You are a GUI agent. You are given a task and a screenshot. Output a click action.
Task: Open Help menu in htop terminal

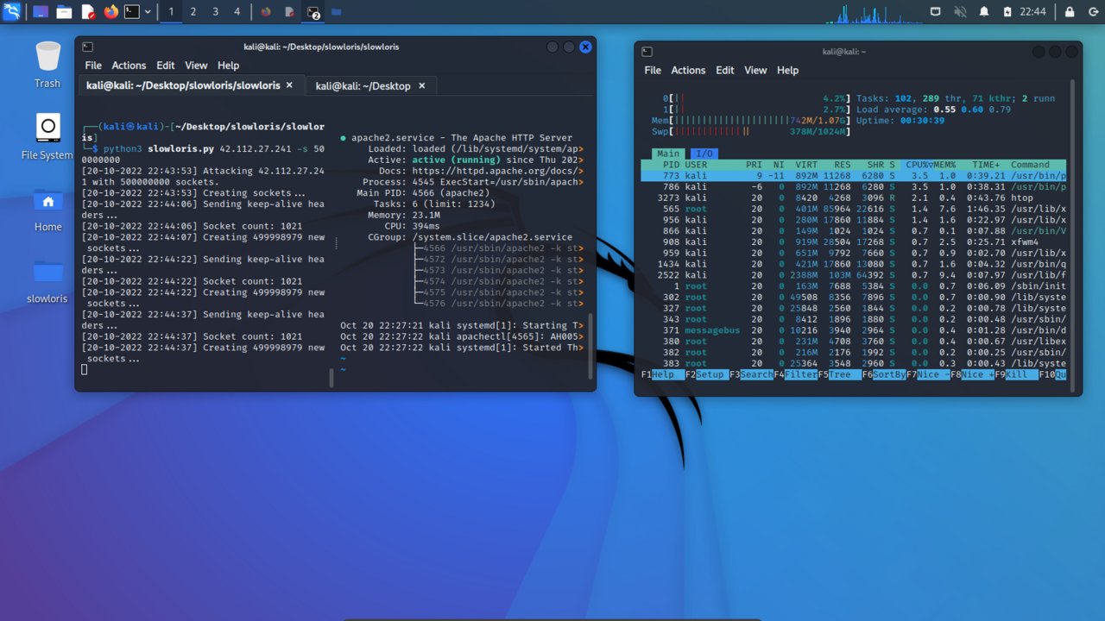click(x=787, y=70)
